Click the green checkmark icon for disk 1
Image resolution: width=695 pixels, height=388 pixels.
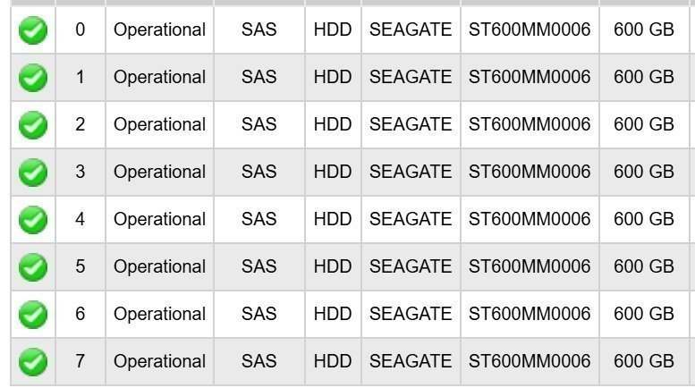click(33, 78)
